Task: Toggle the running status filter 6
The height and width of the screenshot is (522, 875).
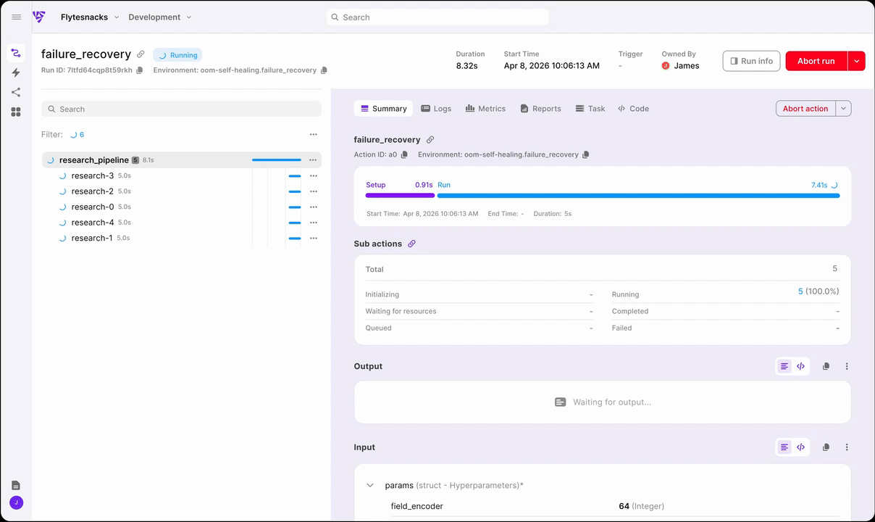Action: click(x=77, y=134)
